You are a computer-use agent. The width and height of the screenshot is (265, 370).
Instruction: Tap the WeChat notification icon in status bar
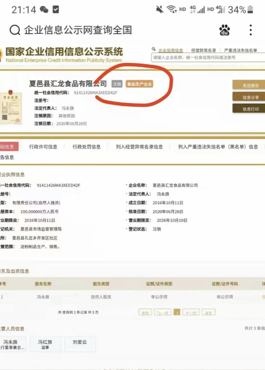[44, 10]
